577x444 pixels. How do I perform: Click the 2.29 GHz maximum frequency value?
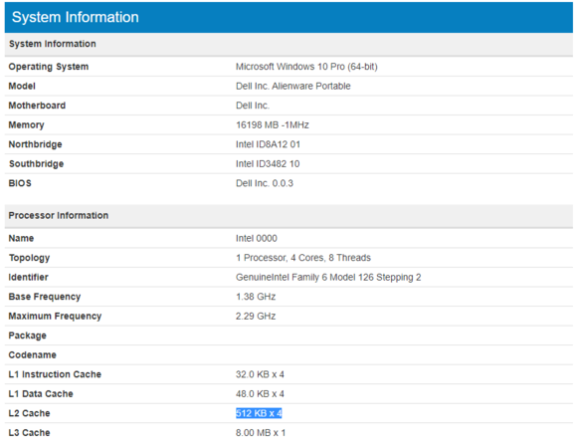[x=256, y=317]
